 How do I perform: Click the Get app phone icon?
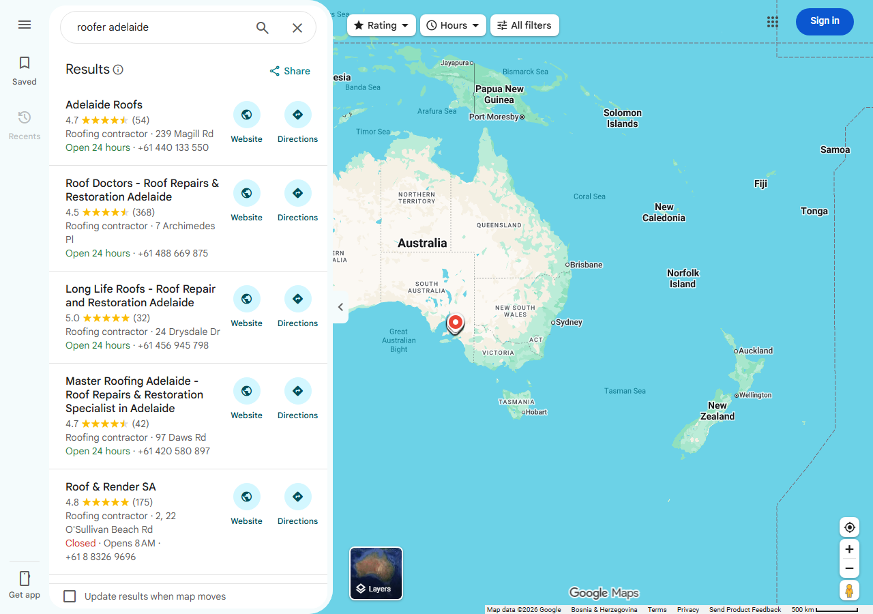(25, 579)
